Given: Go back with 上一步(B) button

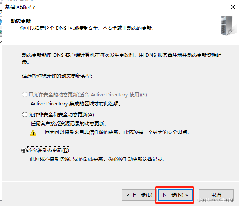Looking at the screenshot, I should (139, 195).
